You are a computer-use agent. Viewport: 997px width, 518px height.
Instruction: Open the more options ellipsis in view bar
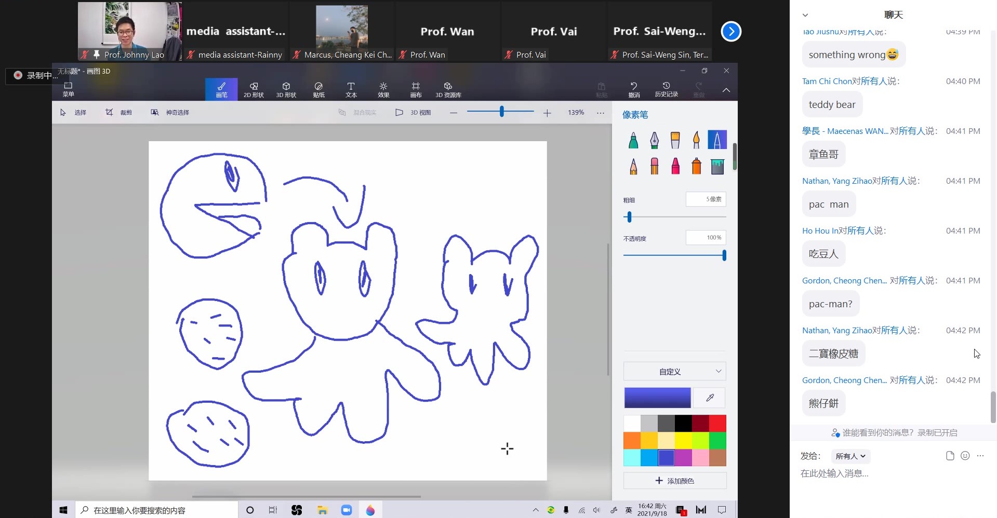pos(601,113)
